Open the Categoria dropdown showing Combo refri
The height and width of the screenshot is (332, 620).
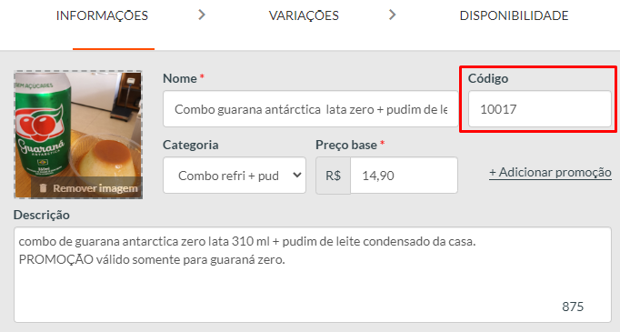(235, 176)
